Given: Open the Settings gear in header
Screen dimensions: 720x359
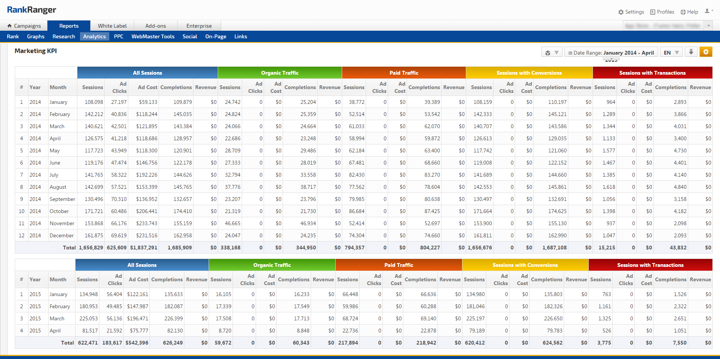Looking at the screenshot, I should [621, 12].
